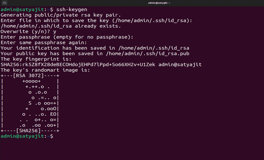This screenshot has width=264, height=160.
Task: Click the 'Enter same passphrase again' line
Action: point(44,43)
